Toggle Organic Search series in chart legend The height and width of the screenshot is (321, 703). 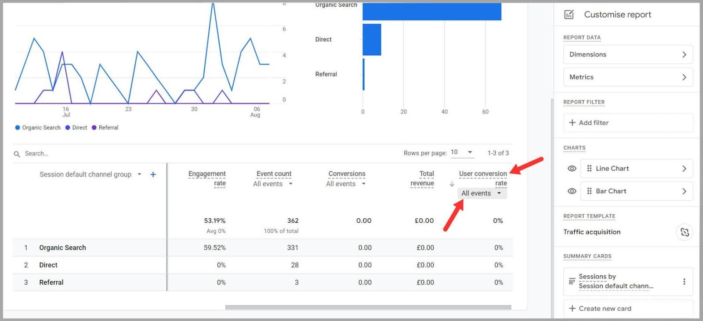click(x=38, y=128)
